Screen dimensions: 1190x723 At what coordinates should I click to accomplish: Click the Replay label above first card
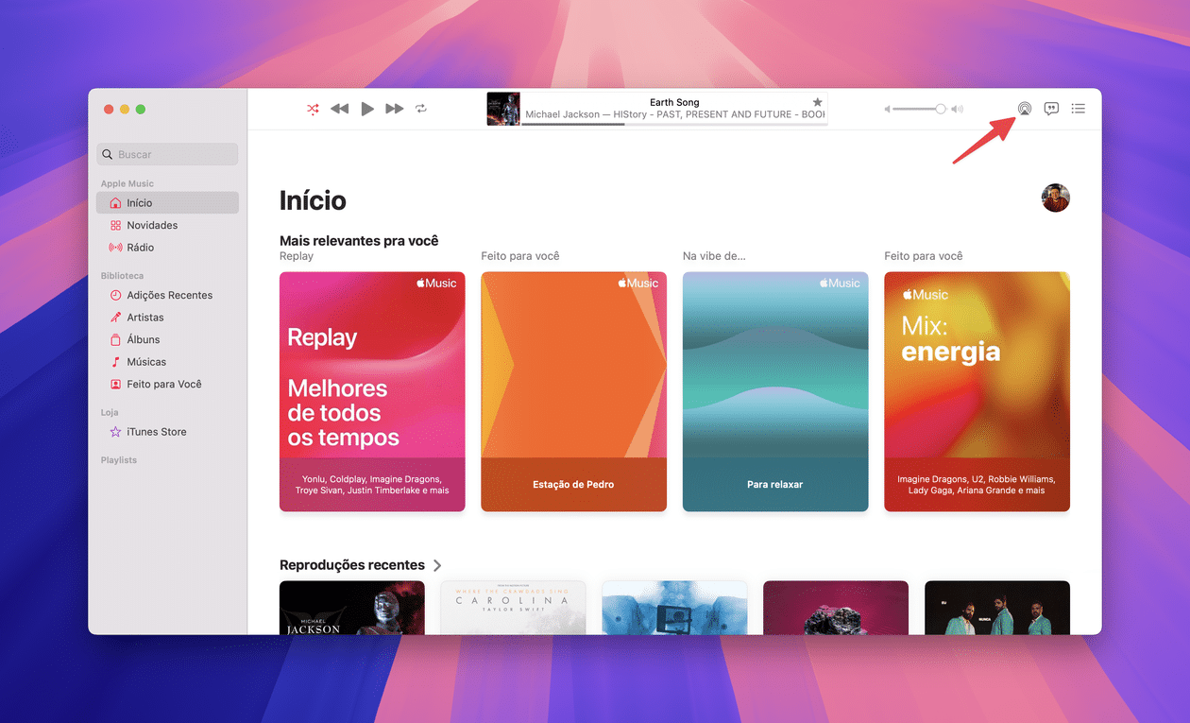(297, 256)
